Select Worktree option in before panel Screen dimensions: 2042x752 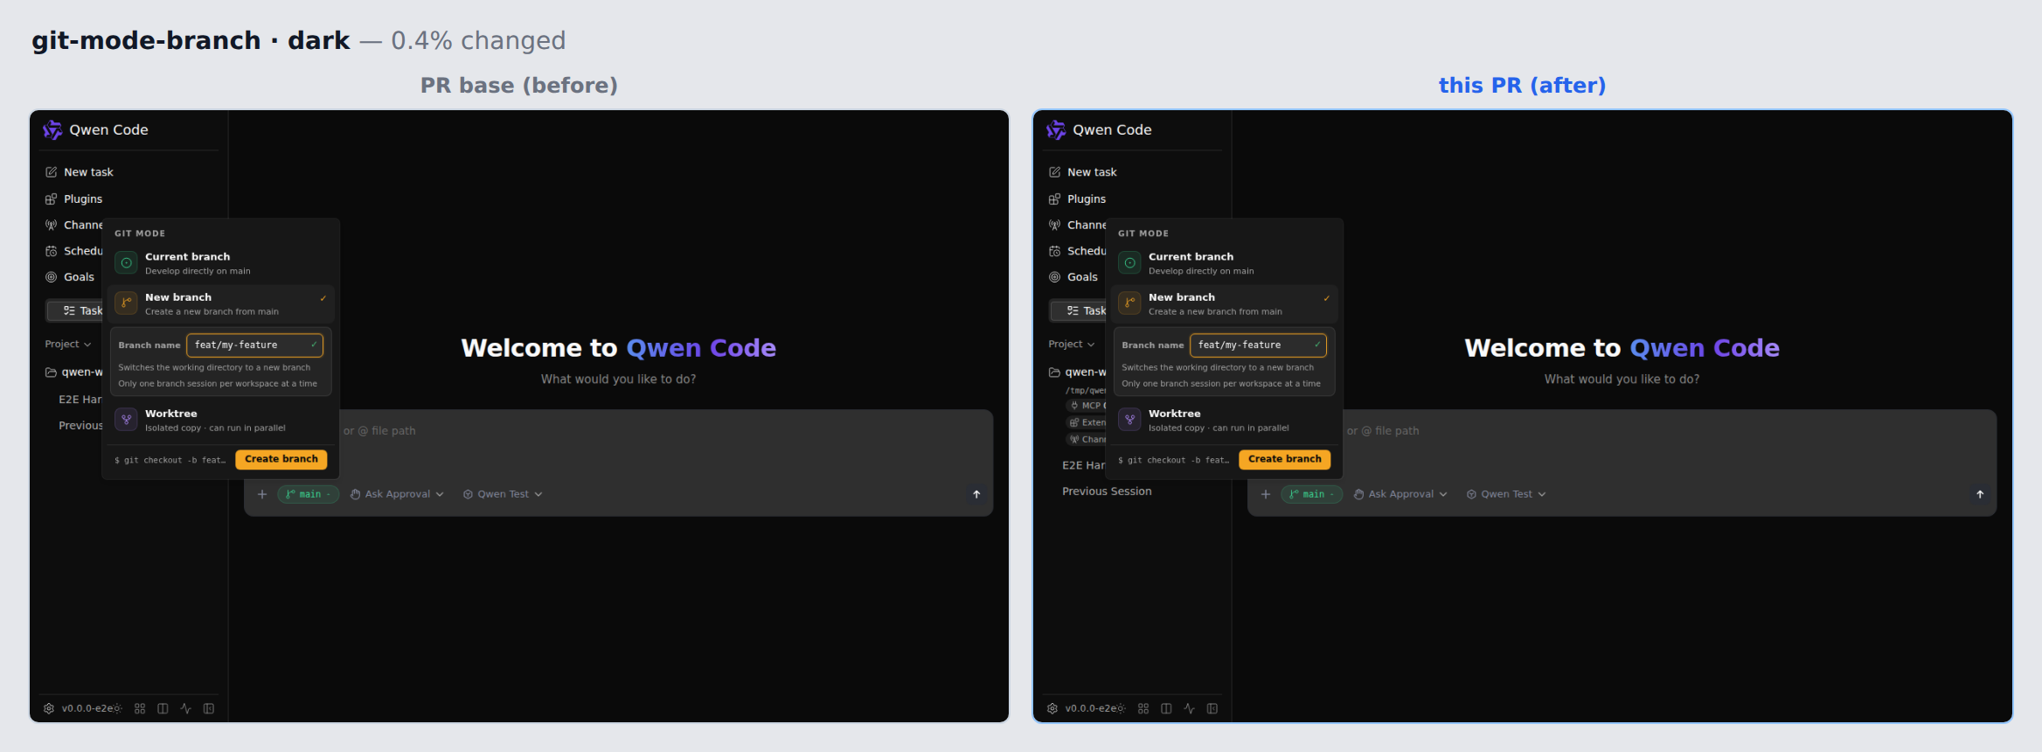(x=221, y=420)
